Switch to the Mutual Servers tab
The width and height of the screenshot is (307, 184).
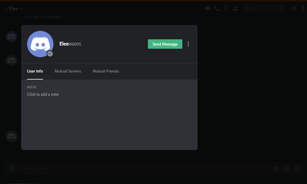point(68,71)
